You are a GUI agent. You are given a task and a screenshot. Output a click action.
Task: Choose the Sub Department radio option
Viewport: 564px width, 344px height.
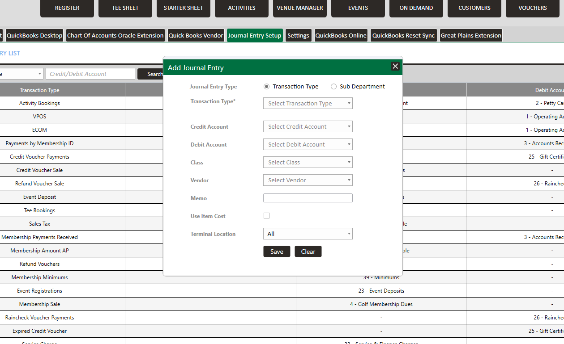click(333, 87)
